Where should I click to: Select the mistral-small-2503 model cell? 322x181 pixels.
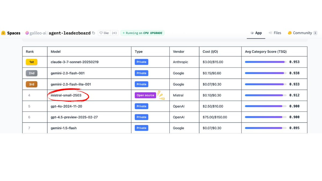pyautogui.click(x=66, y=95)
